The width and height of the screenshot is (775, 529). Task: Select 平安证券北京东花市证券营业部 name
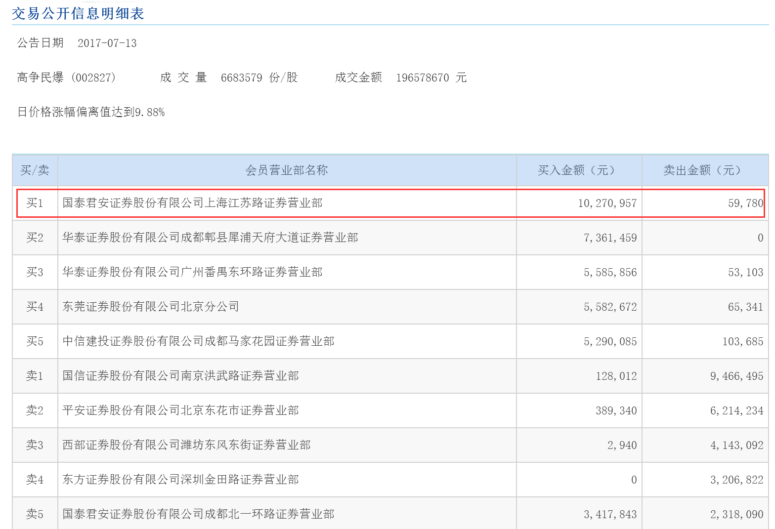click(x=181, y=410)
